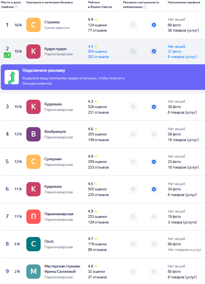205x284 pixels.
Task: Click the orange С avatar for Супермен
Action: tap(33, 162)
